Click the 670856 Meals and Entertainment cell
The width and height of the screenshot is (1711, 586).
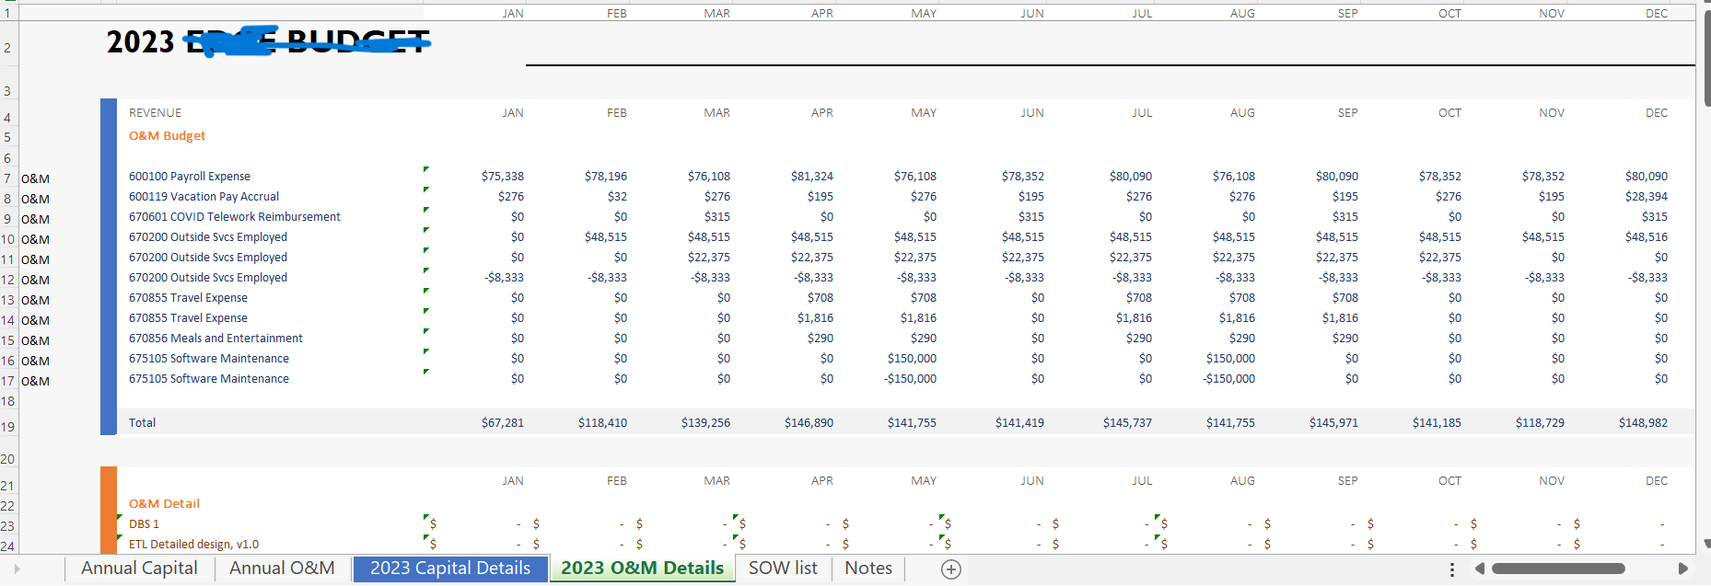(215, 339)
